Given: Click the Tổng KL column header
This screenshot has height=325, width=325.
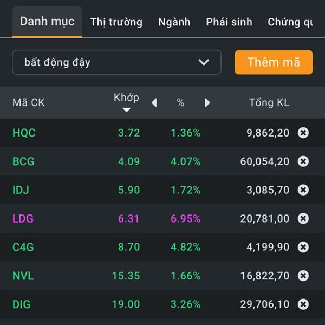Looking at the screenshot, I should tap(269, 102).
